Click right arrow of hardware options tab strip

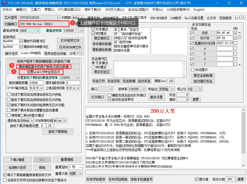pyautogui.click(x=82, y=53)
